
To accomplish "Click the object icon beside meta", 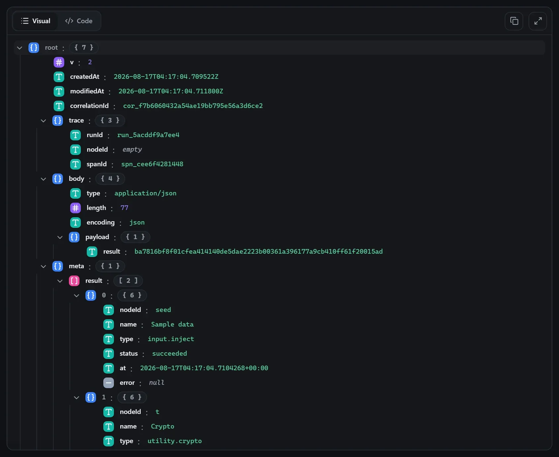I will (x=58, y=266).
